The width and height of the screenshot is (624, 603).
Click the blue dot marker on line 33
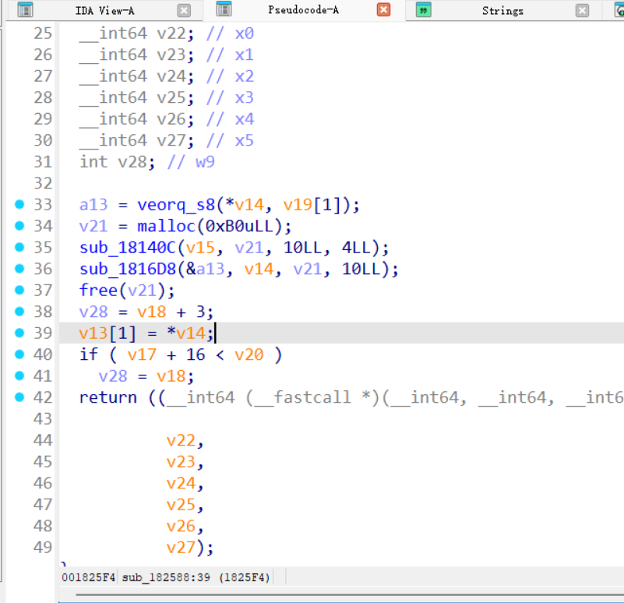(x=19, y=205)
